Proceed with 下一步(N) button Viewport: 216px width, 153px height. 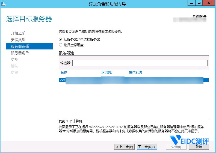(x=147, y=147)
